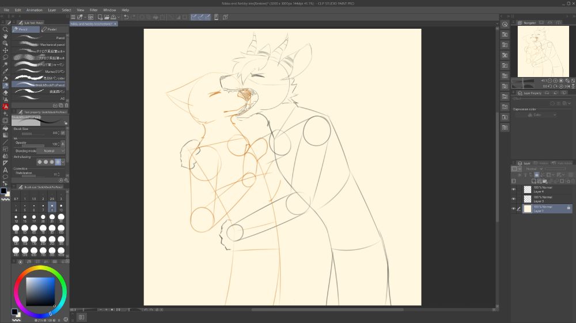Select Mechanical pencil brush
This screenshot has height=323, width=576.
[x=39, y=44]
